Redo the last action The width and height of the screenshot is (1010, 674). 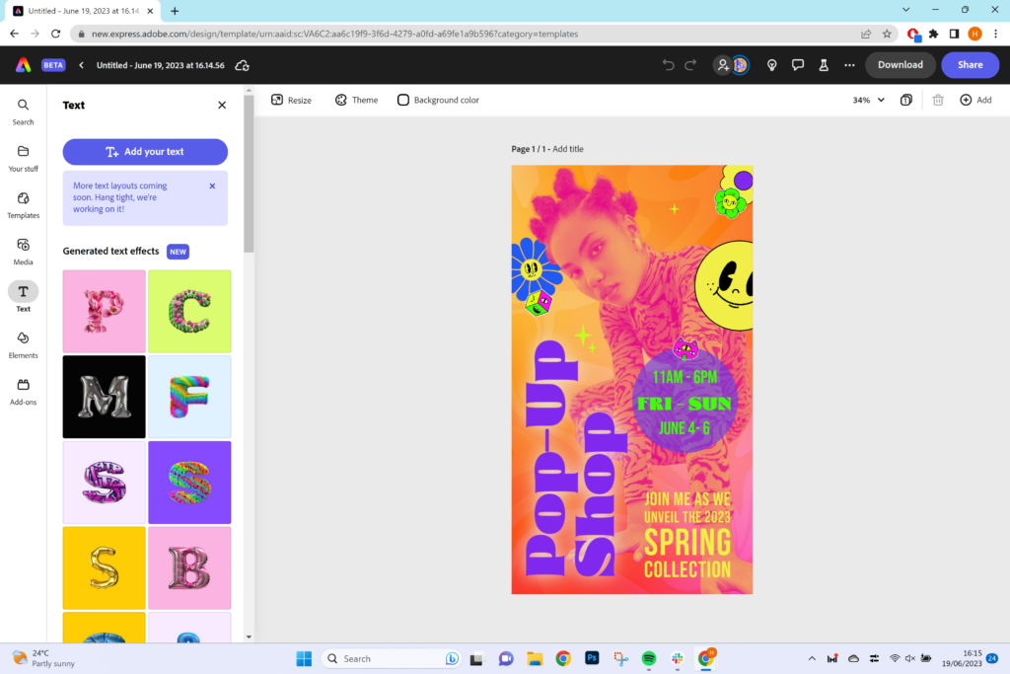690,65
